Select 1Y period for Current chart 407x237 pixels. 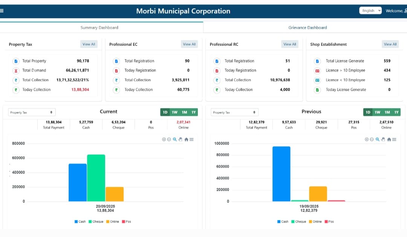point(194,112)
